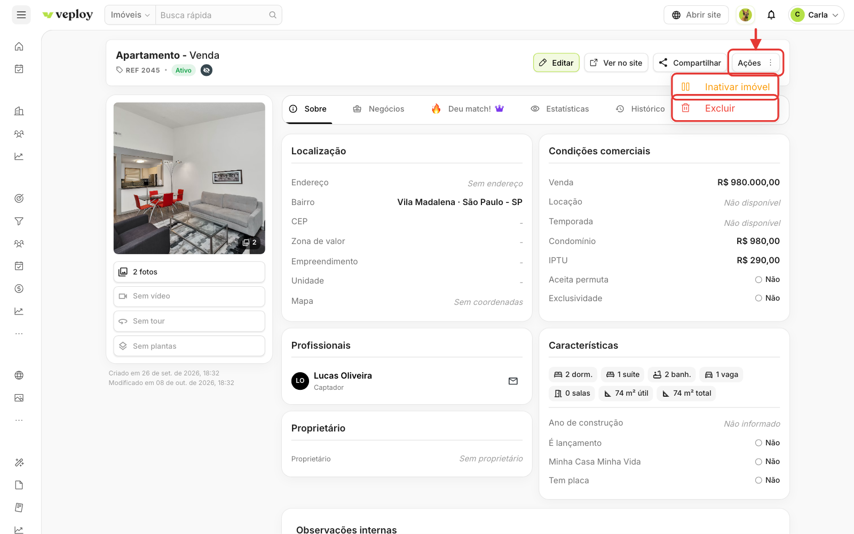854x534 pixels.
Task: Click the Editar button
Action: pyautogui.click(x=556, y=63)
